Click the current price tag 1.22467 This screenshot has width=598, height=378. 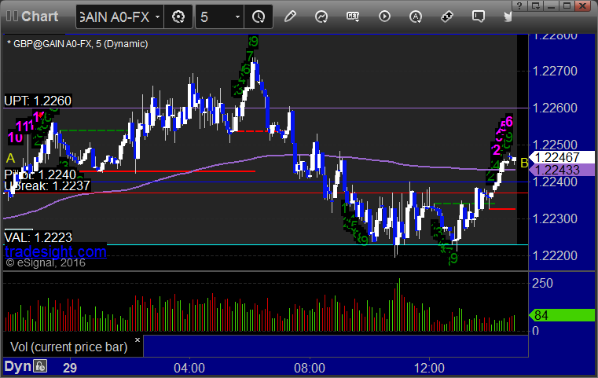pos(563,157)
